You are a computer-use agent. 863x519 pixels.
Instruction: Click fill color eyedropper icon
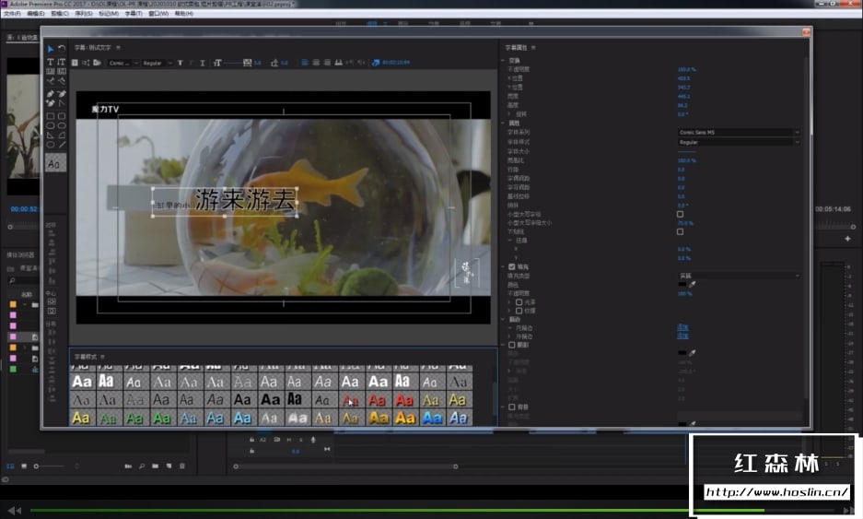tap(693, 285)
